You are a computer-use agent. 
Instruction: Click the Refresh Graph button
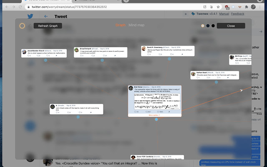point(48,26)
